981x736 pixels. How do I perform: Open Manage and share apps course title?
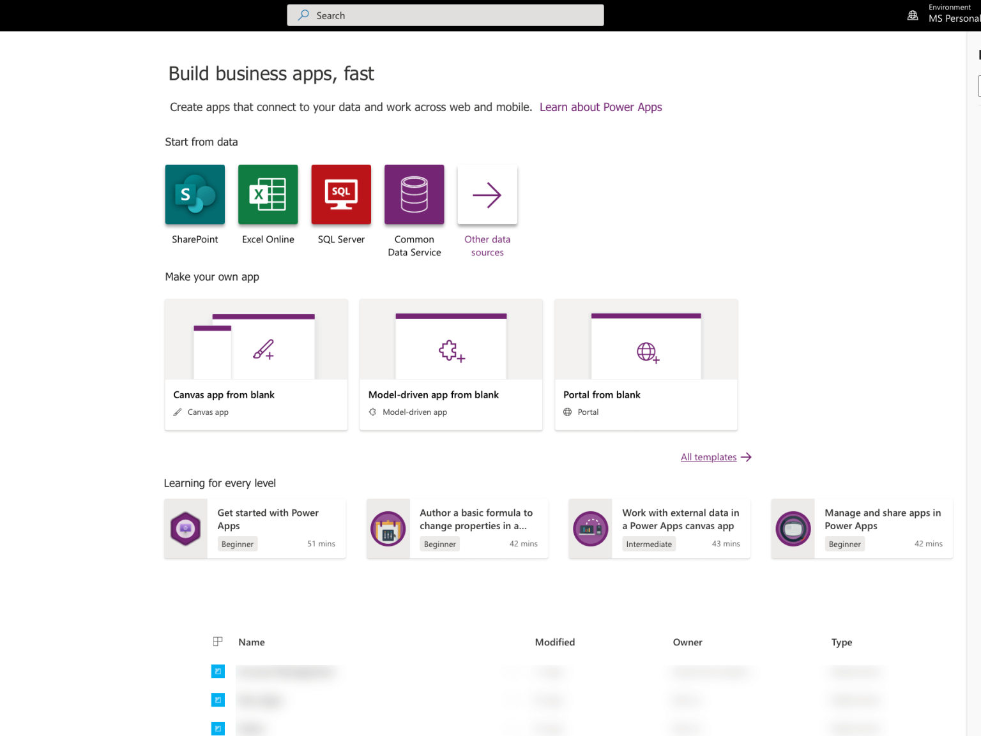coord(883,519)
